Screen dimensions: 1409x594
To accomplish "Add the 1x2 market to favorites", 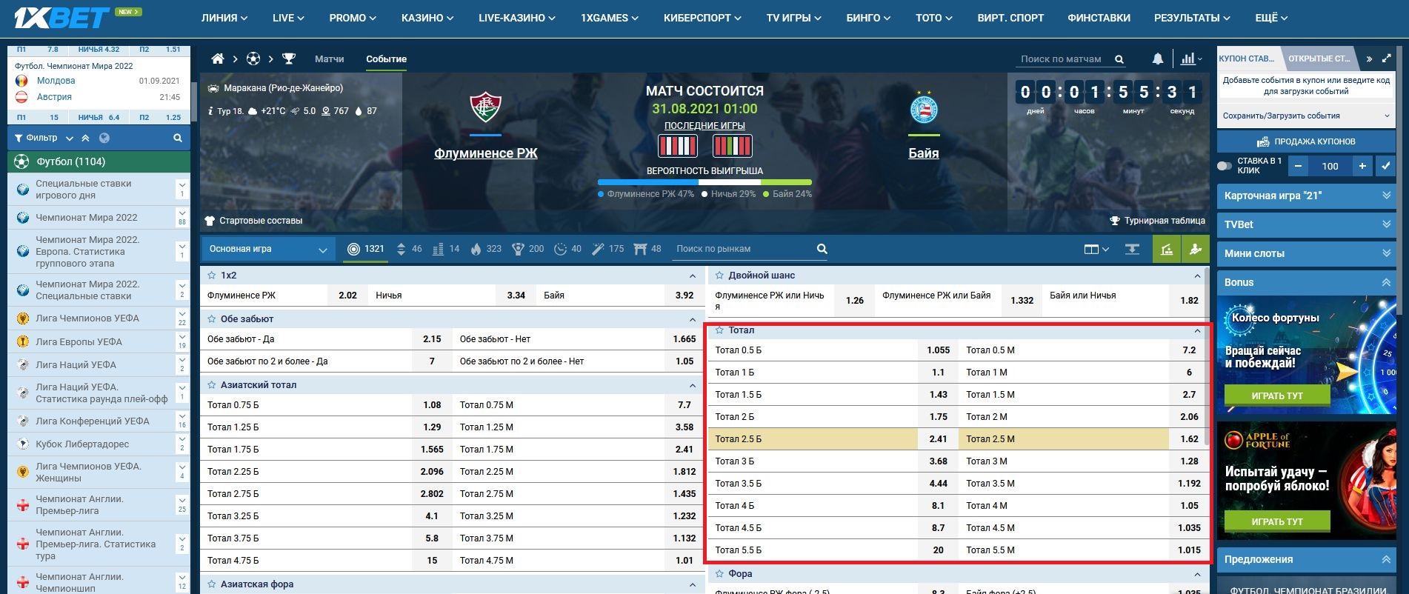I will click(x=211, y=276).
